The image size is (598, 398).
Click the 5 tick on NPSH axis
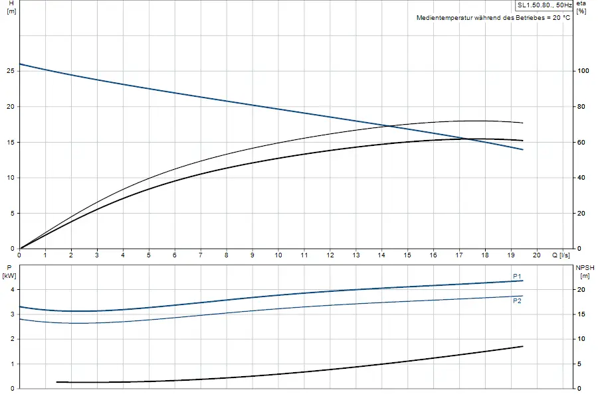[579, 364]
